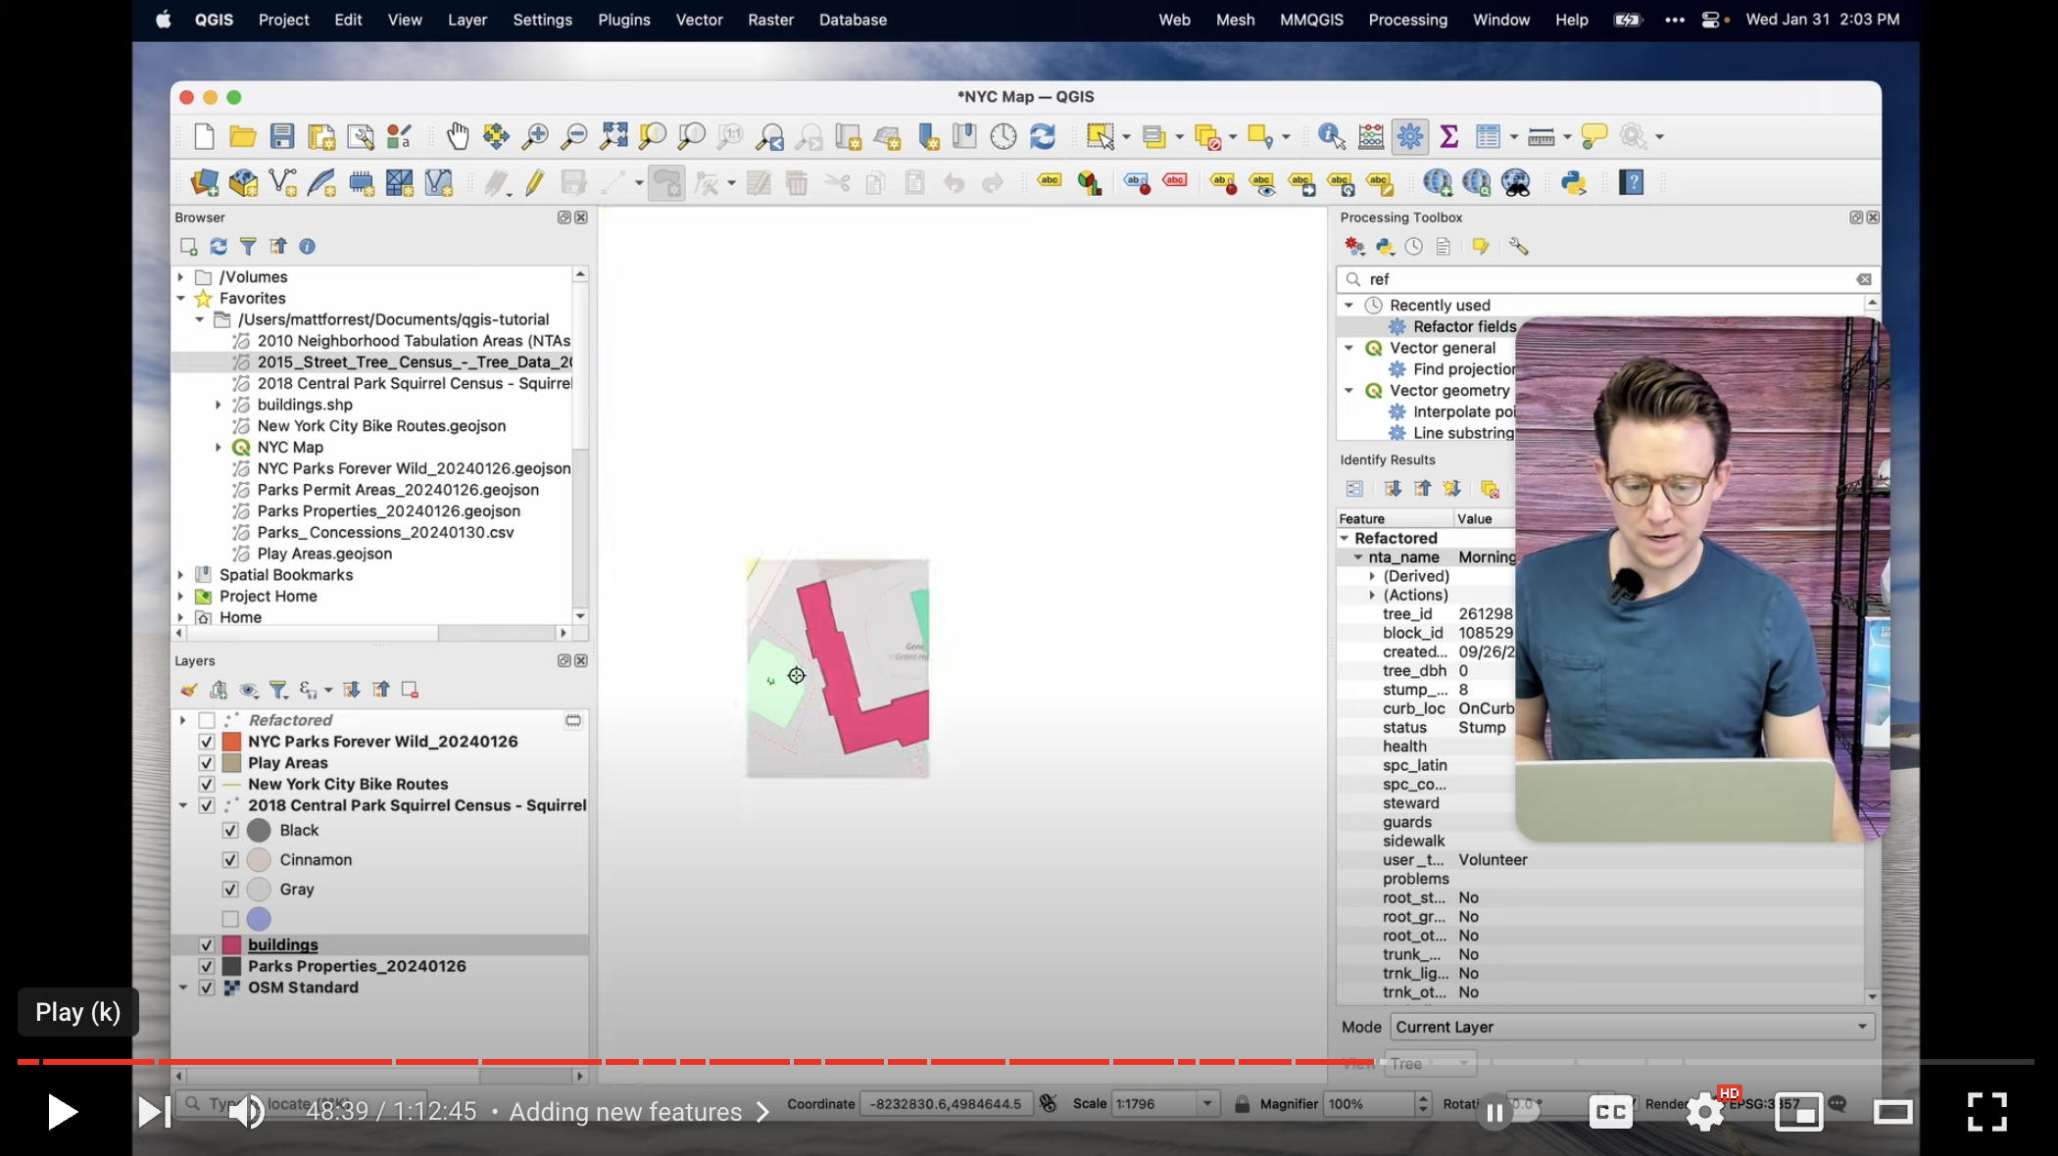Toggle YouTube closed captions CC
The height and width of the screenshot is (1156, 2058).
pyautogui.click(x=1611, y=1112)
